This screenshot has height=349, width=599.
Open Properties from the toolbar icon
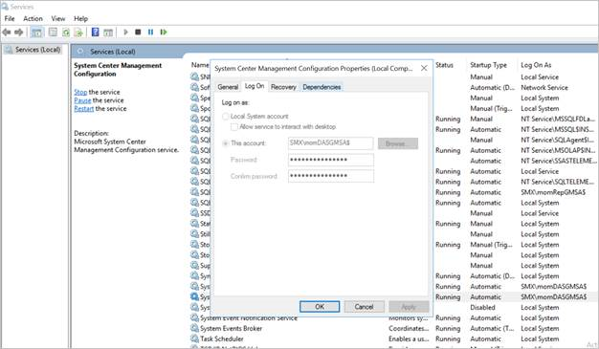tap(53, 33)
